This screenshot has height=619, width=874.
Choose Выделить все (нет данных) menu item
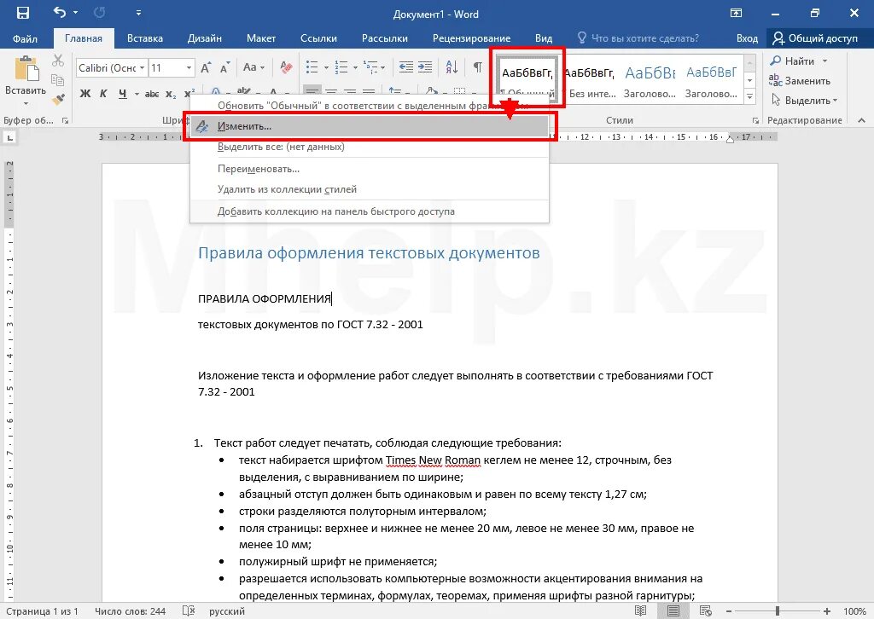pos(370,147)
